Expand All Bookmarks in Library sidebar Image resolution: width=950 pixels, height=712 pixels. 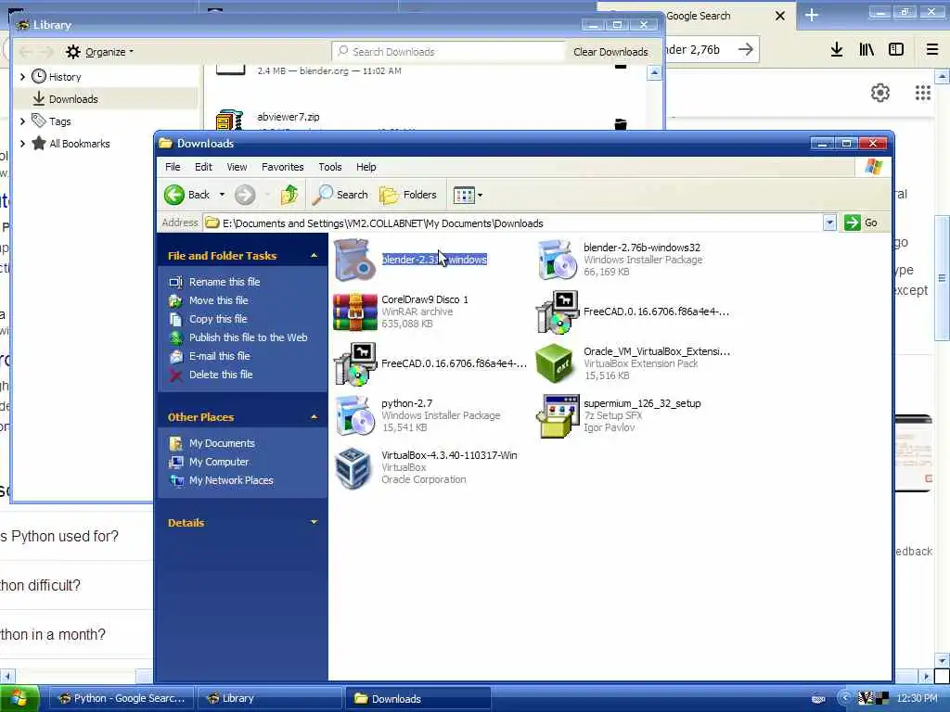tap(22, 144)
